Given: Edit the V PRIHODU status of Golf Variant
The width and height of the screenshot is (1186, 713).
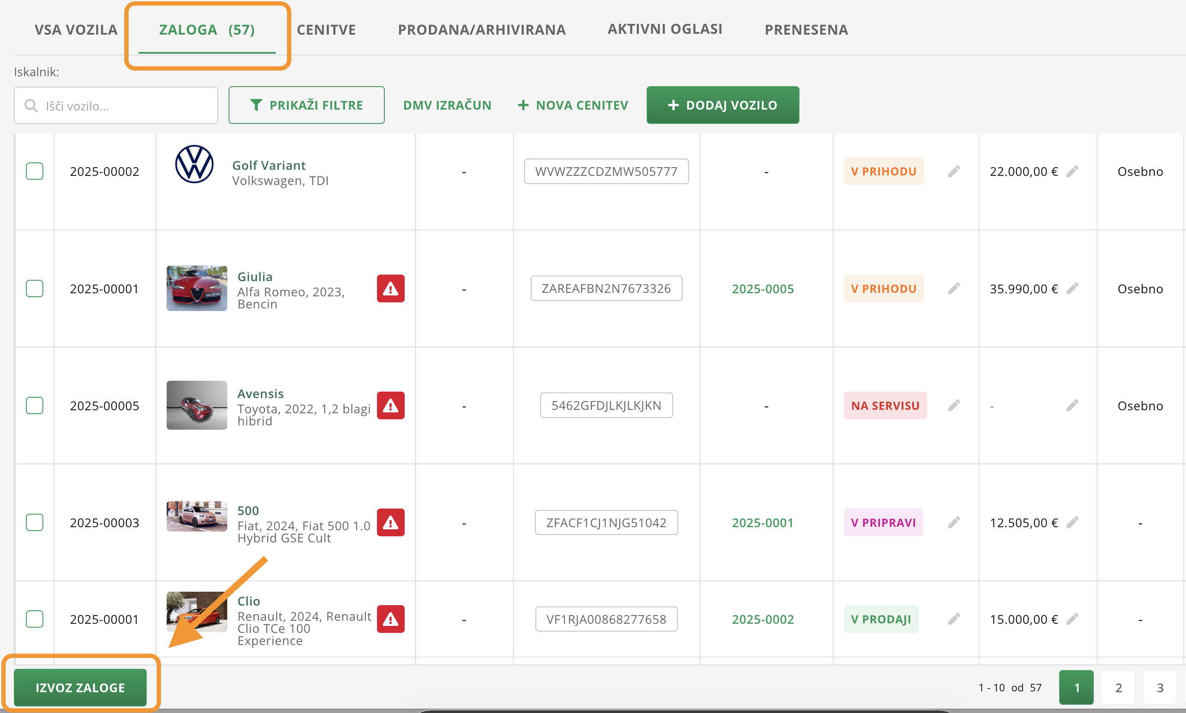Looking at the screenshot, I should pos(954,172).
